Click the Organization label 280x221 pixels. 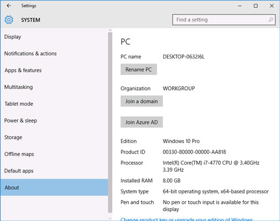[135, 88]
